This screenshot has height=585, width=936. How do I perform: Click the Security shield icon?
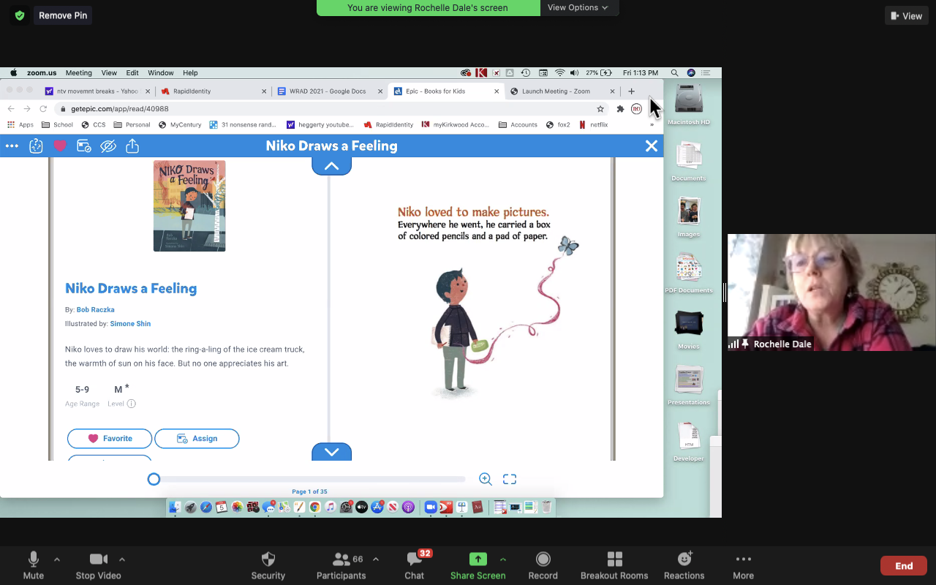click(x=268, y=559)
